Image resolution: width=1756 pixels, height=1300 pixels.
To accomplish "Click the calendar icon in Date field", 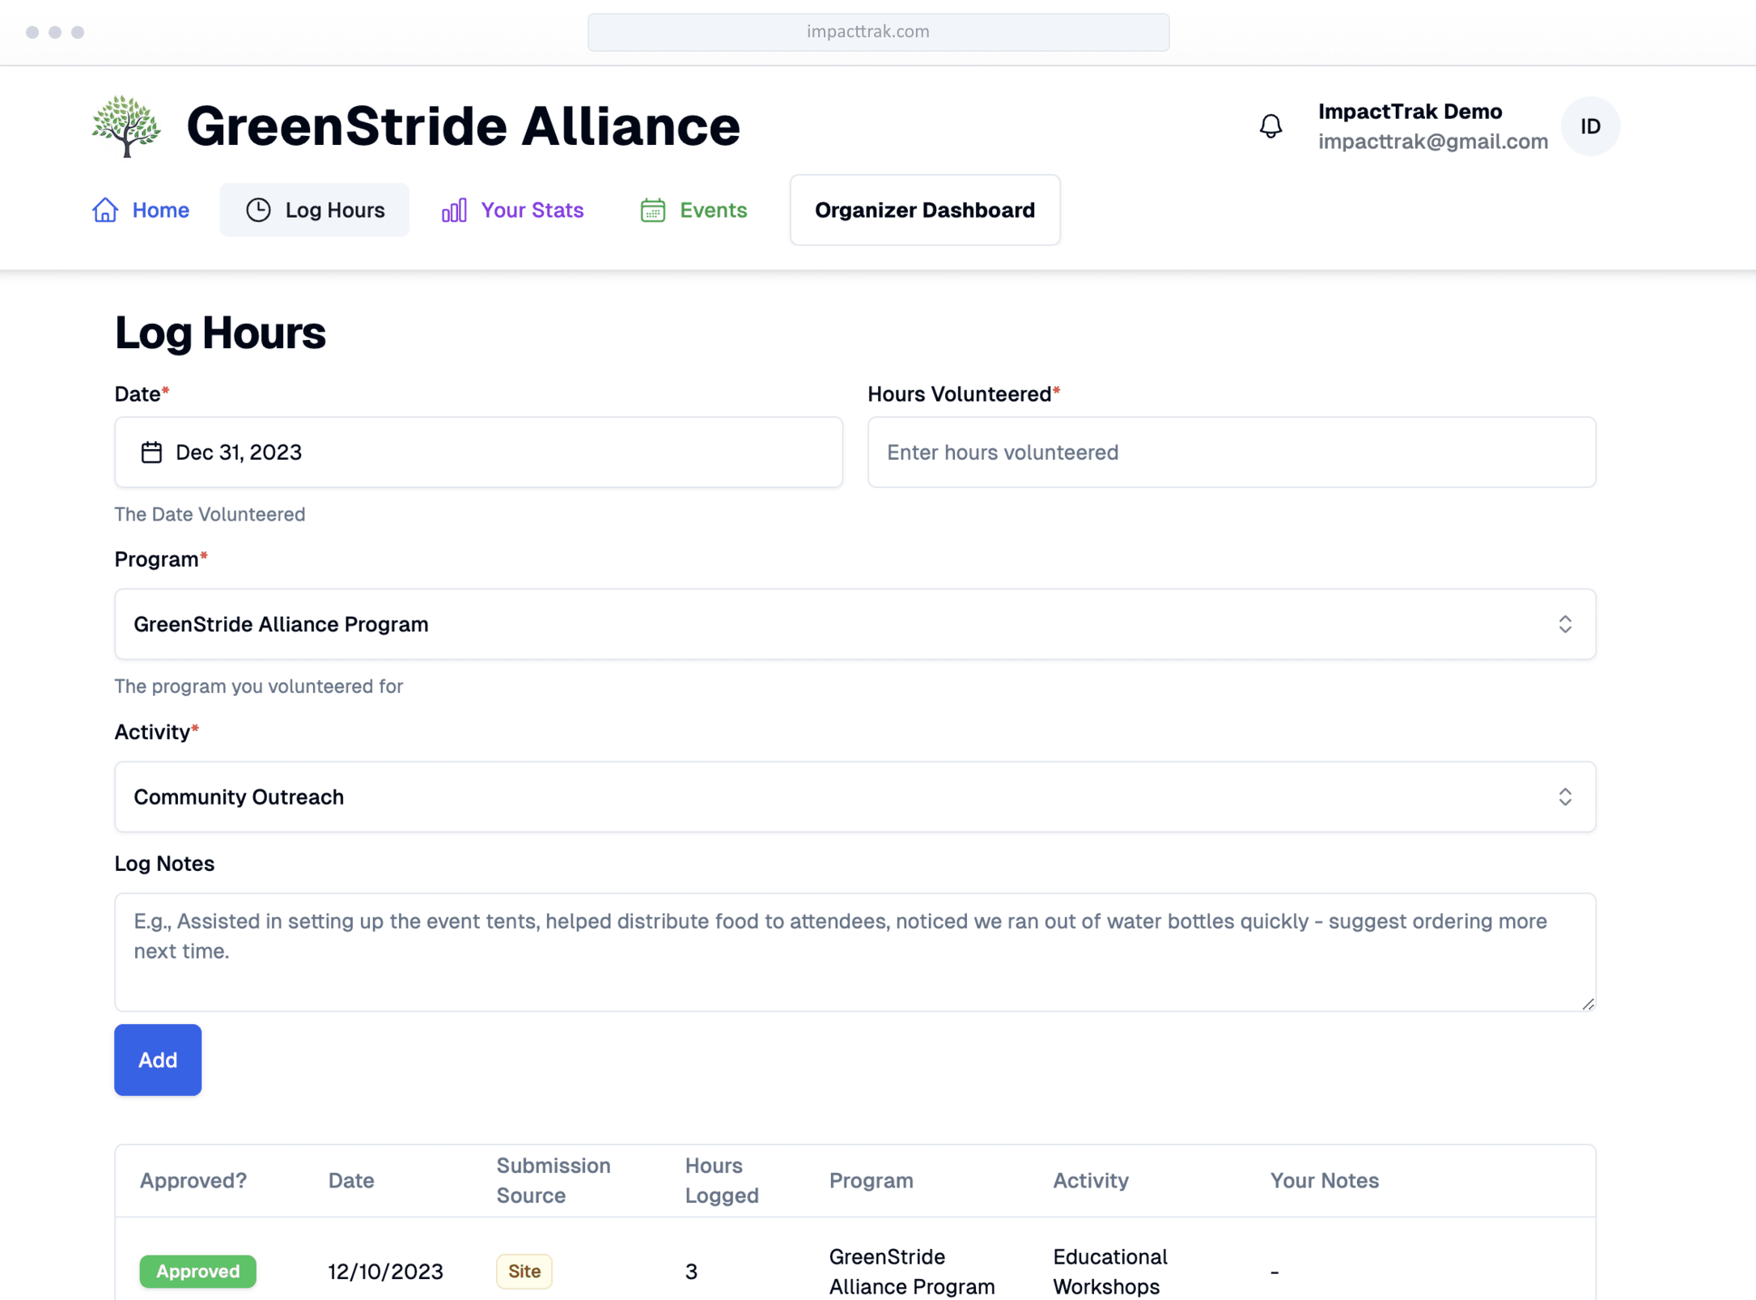I will pos(151,452).
